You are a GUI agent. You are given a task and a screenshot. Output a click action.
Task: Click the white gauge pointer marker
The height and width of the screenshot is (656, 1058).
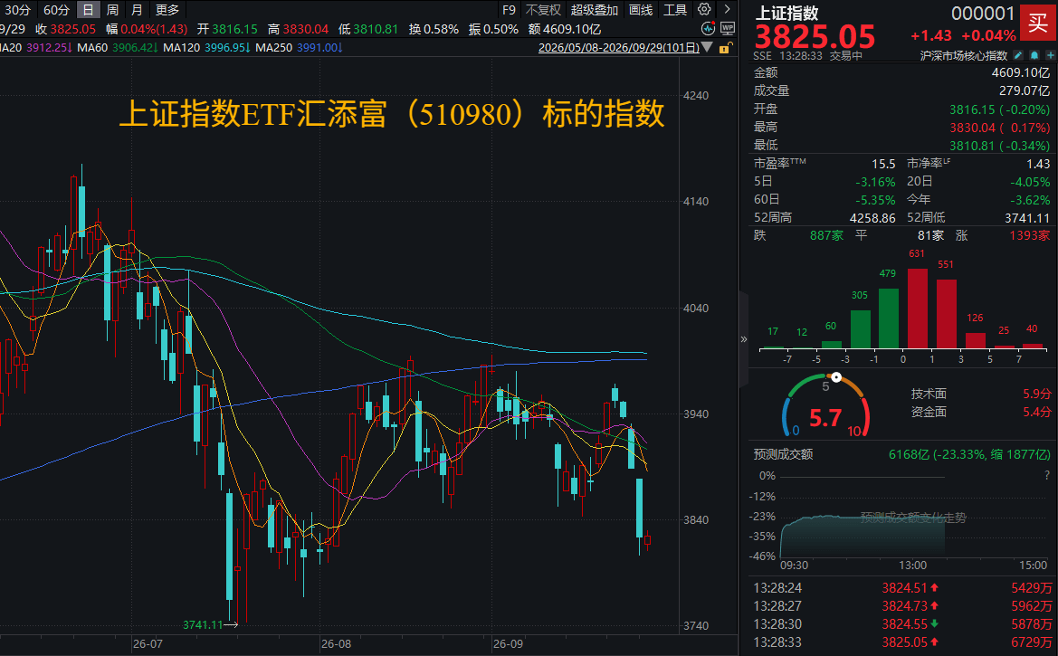[836, 377]
